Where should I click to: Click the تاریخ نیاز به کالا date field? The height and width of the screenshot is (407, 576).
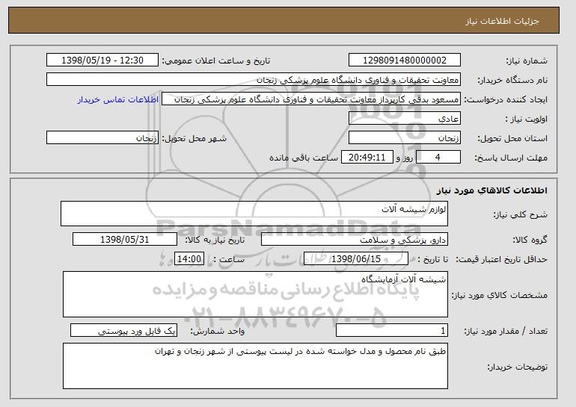(x=125, y=240)
